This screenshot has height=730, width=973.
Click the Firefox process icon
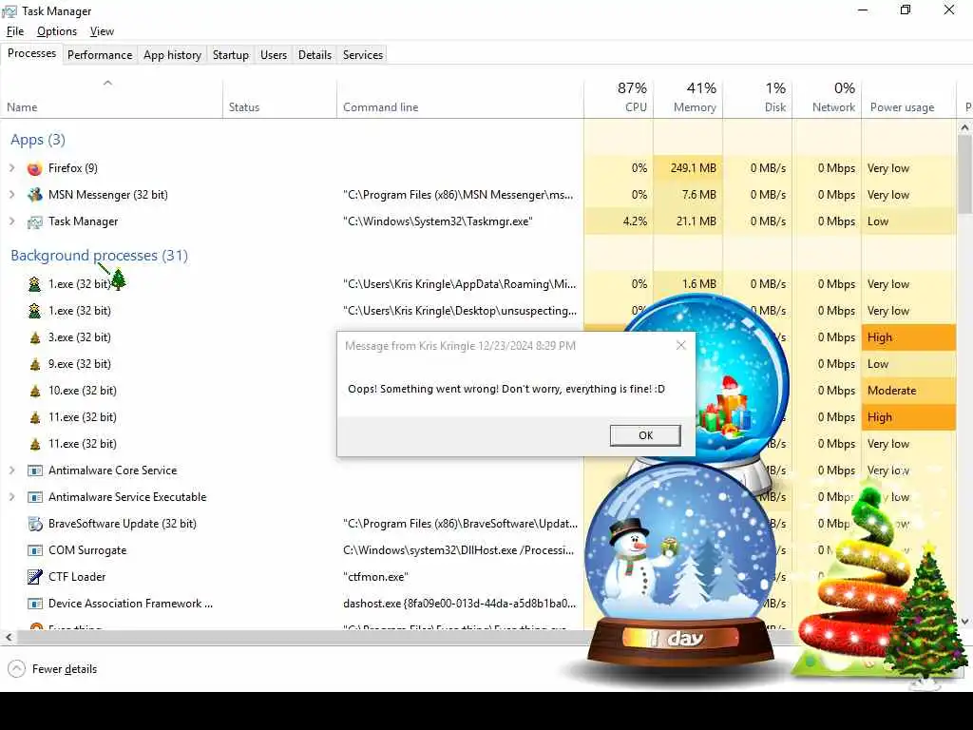pos(35,168)
